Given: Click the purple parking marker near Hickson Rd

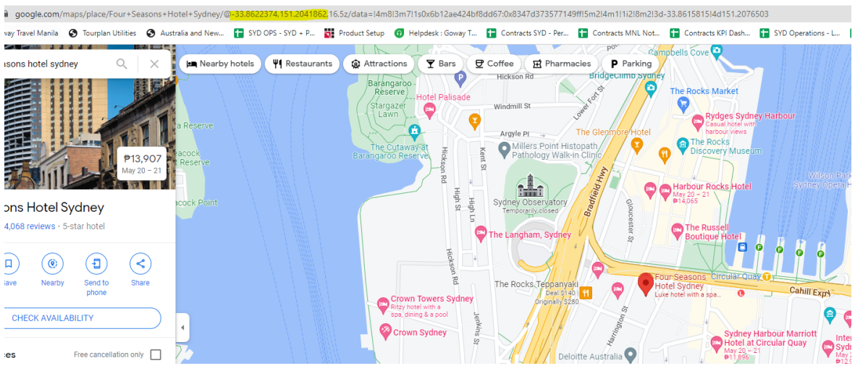Looking at the screenshot, I should click(460, 79).
